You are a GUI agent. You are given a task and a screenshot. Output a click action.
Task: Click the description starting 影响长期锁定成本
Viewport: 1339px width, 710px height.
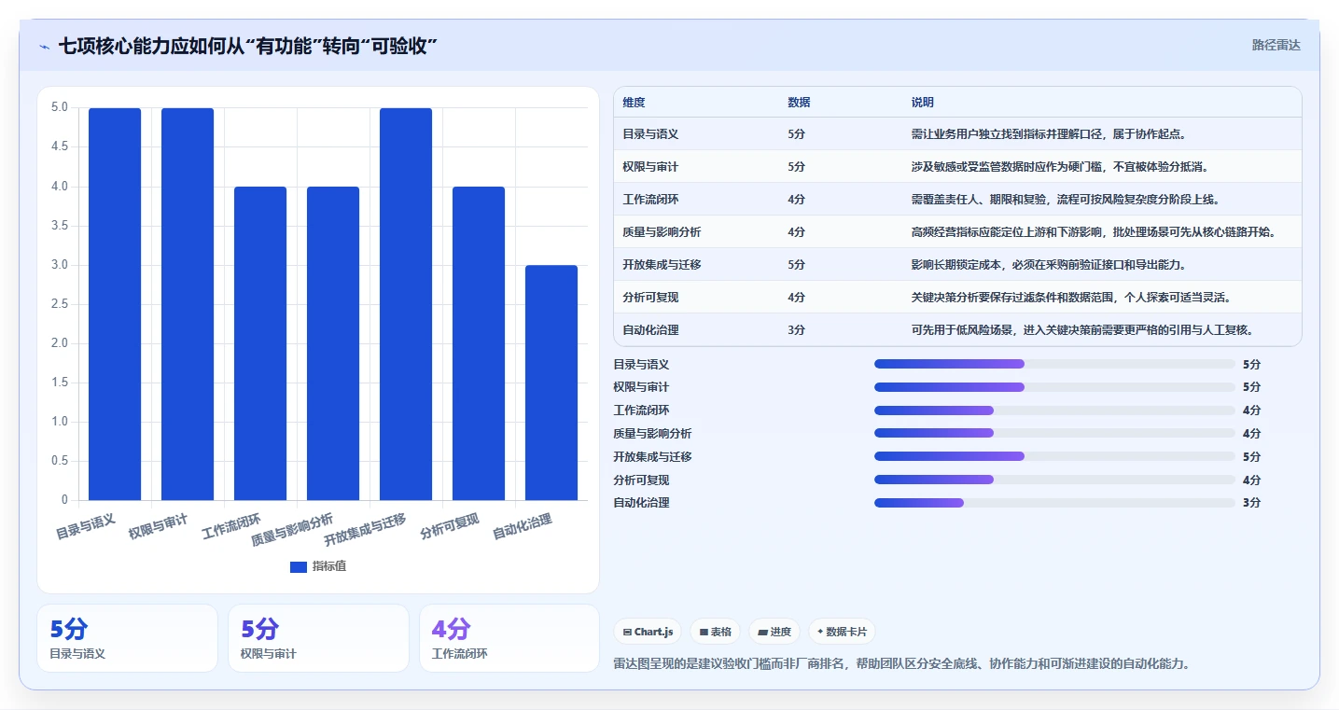(1049, 265)
